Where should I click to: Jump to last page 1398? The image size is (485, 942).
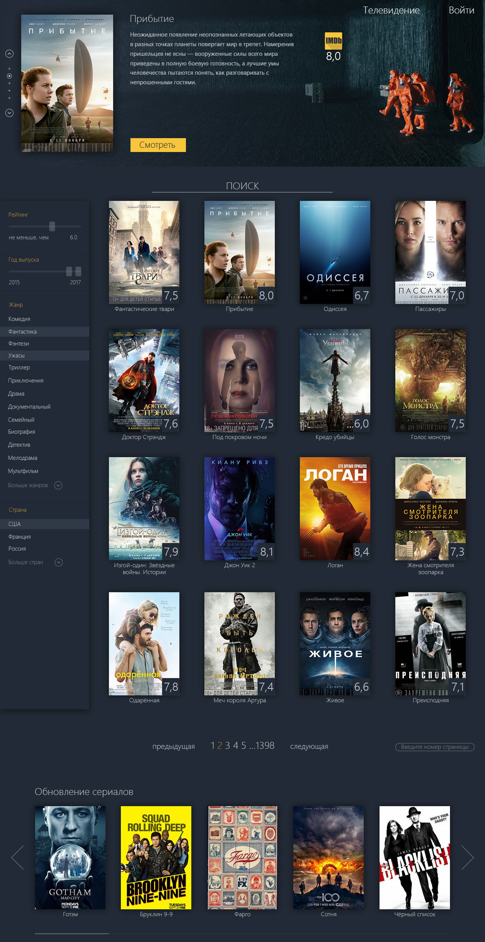[265, 746]
